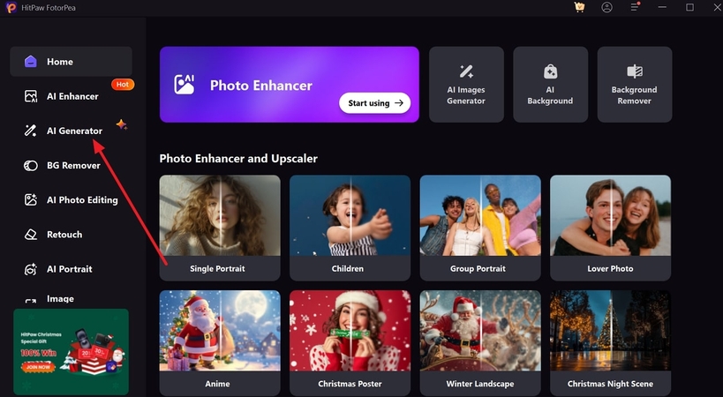
Task: Click the Photo Enhancer and Upscaler heading
Action: [238, 159]
